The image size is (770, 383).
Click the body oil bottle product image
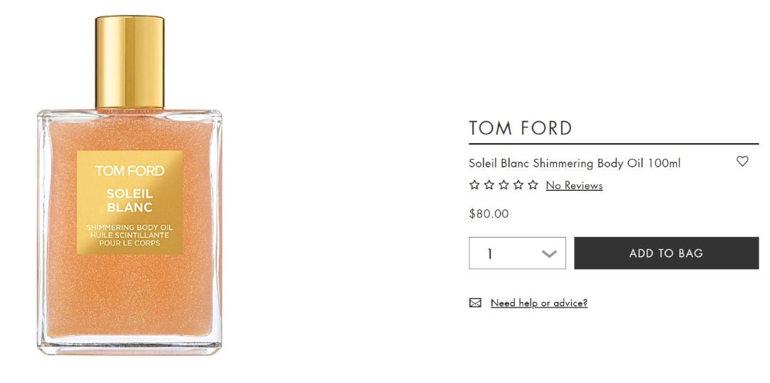point(130,185)
